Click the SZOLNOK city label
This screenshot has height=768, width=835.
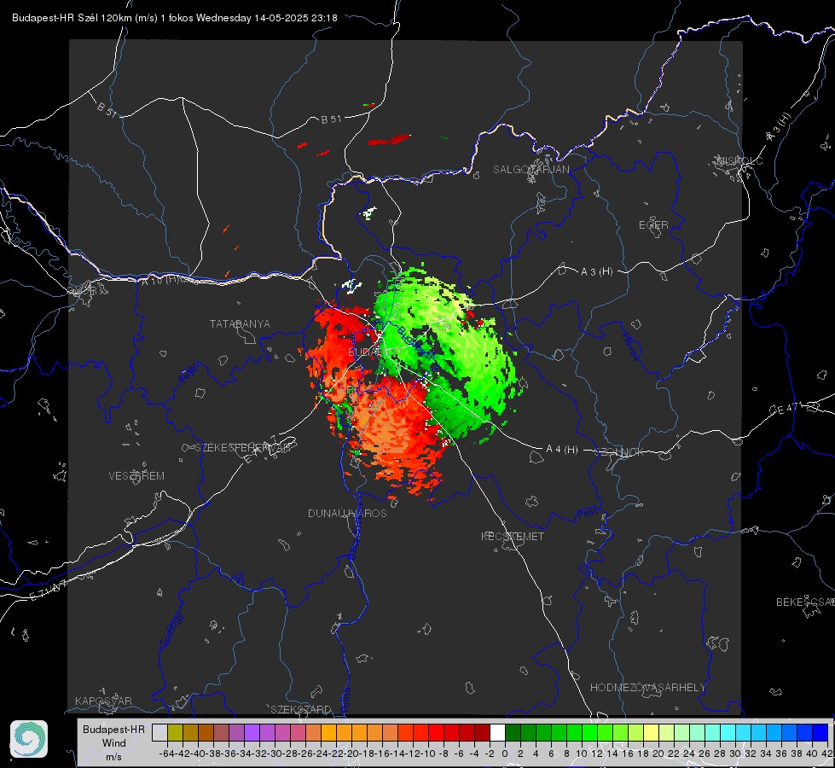point(621,451)
